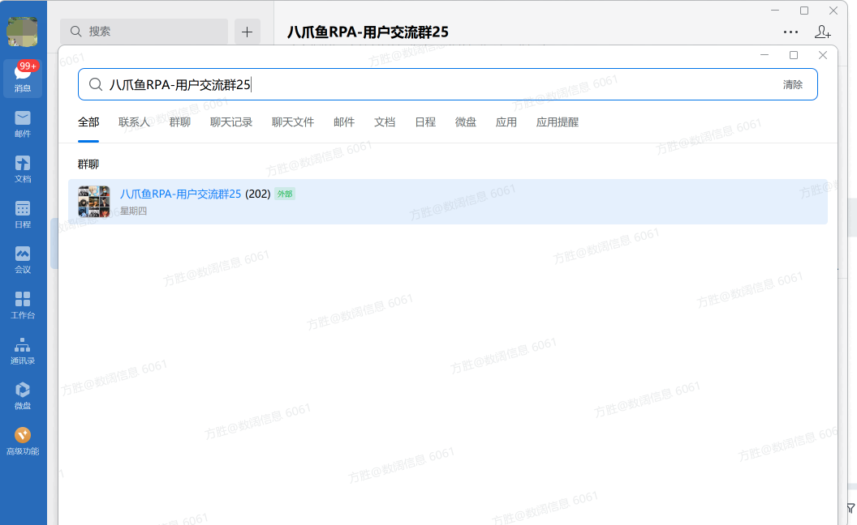This screenshot has width=857, height=525.
Task: Click the main window 搜索 search field
Action: pos(144,32)
